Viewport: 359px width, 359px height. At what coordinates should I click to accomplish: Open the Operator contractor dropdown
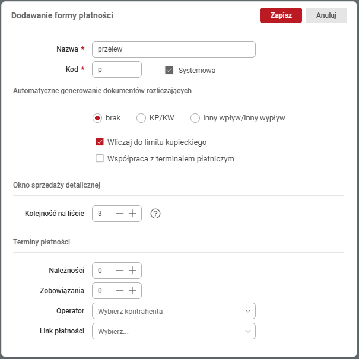(x=173, y=311)
